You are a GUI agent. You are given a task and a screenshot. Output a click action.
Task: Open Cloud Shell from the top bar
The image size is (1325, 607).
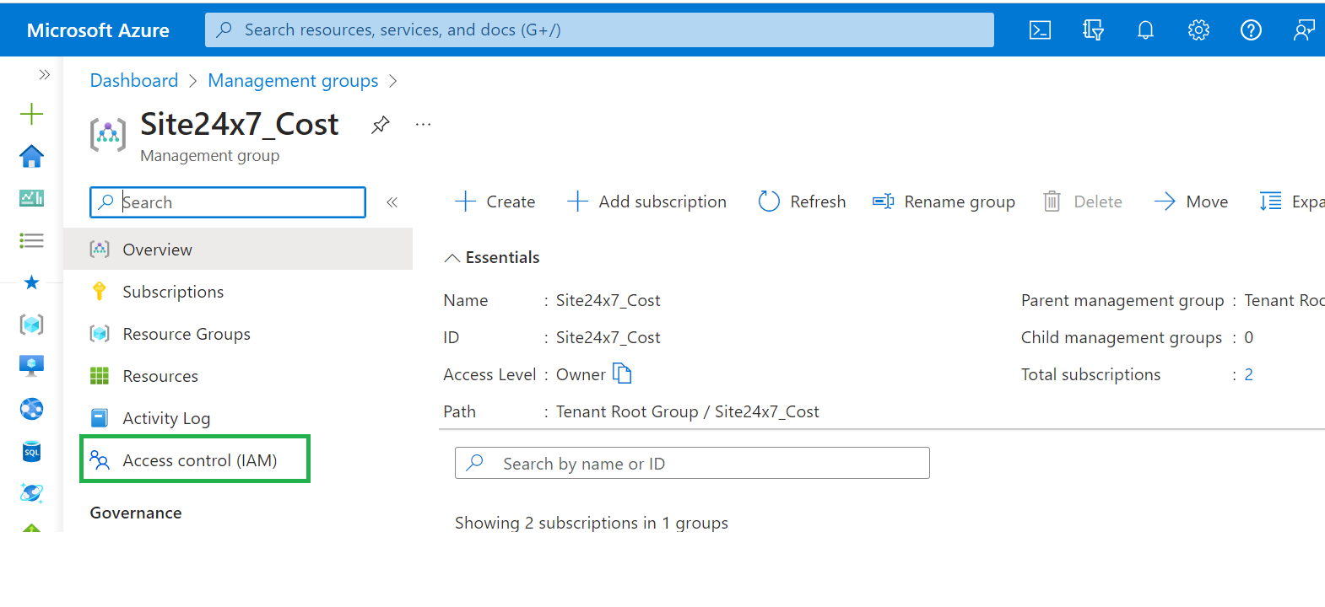(1040, 30)
